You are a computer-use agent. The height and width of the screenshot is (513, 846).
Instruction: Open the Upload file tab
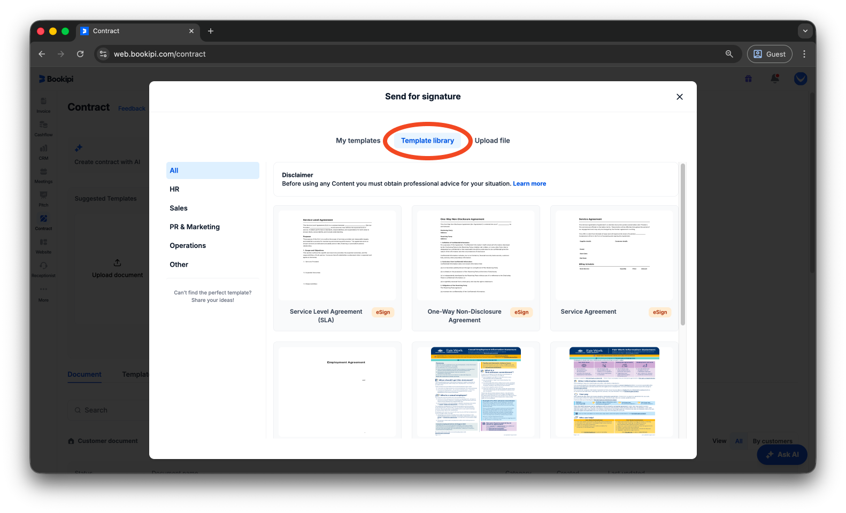tap(492, 141)
